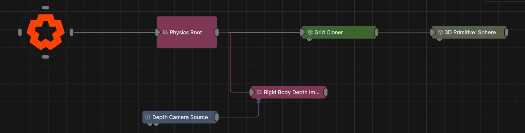Click 3D Primitive: Sphere's output port

point(507,32)
